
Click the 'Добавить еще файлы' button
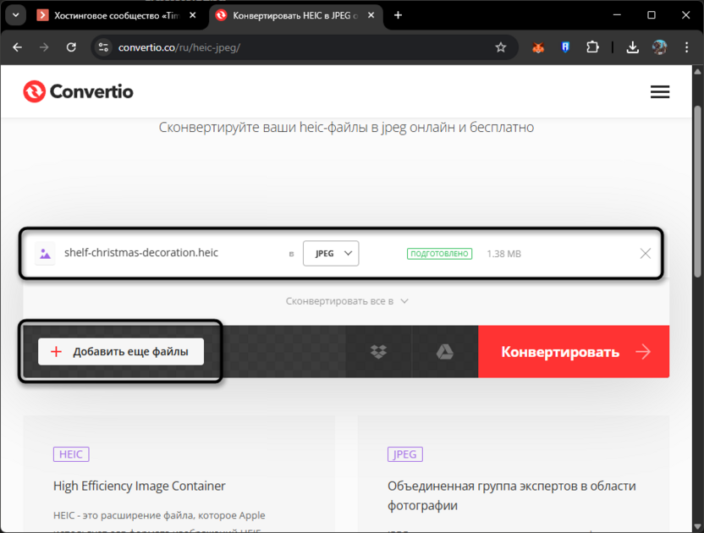point(120,351)
